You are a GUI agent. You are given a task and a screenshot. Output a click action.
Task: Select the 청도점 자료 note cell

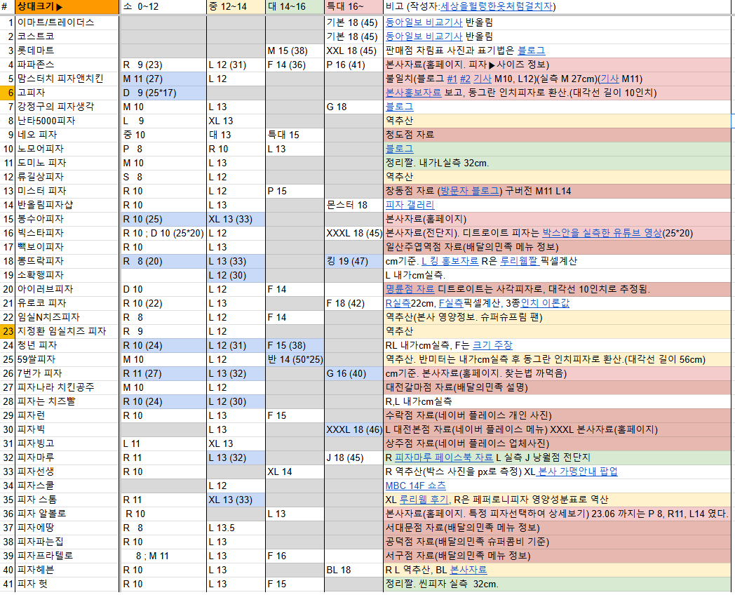[558, 135]
